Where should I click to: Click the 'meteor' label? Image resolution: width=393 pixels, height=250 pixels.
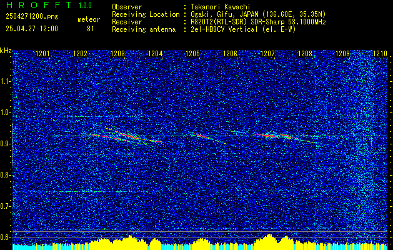pos(89,19)
